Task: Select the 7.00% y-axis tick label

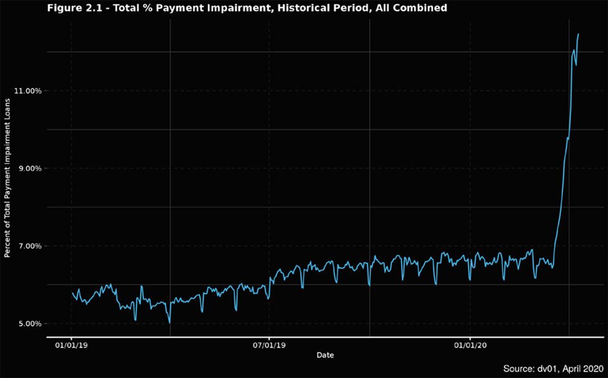Action: pos(30,246)
